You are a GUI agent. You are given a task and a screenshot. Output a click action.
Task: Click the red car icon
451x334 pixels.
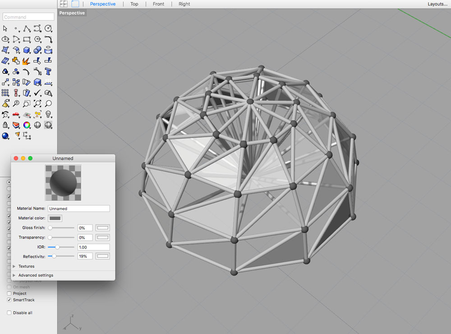point(16,115)
